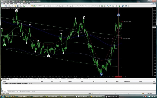Open the Strategy Tester icon
Image resolution: width=157 pixels, height=98 pixels.
(21, 6)
